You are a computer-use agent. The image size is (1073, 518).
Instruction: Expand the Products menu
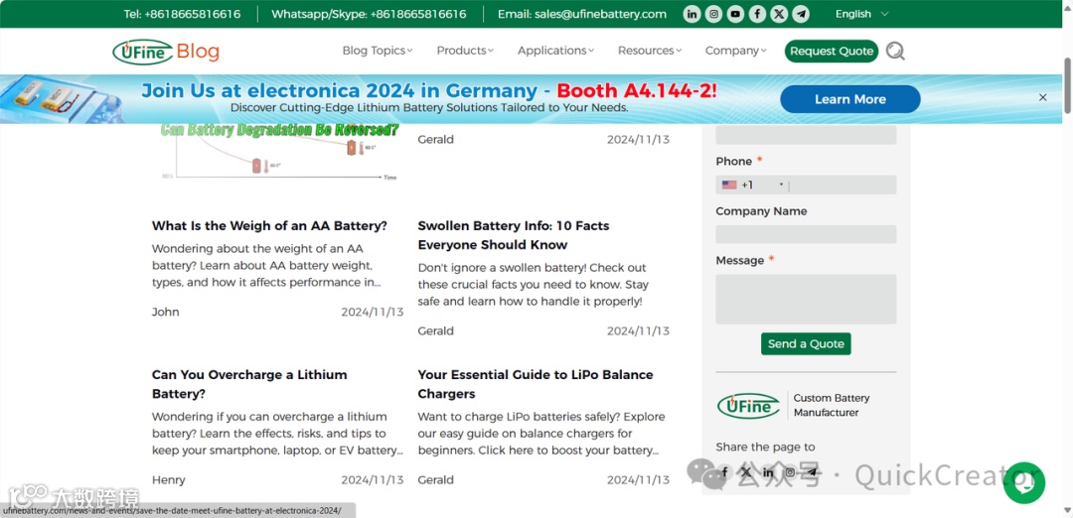(465, 51)
